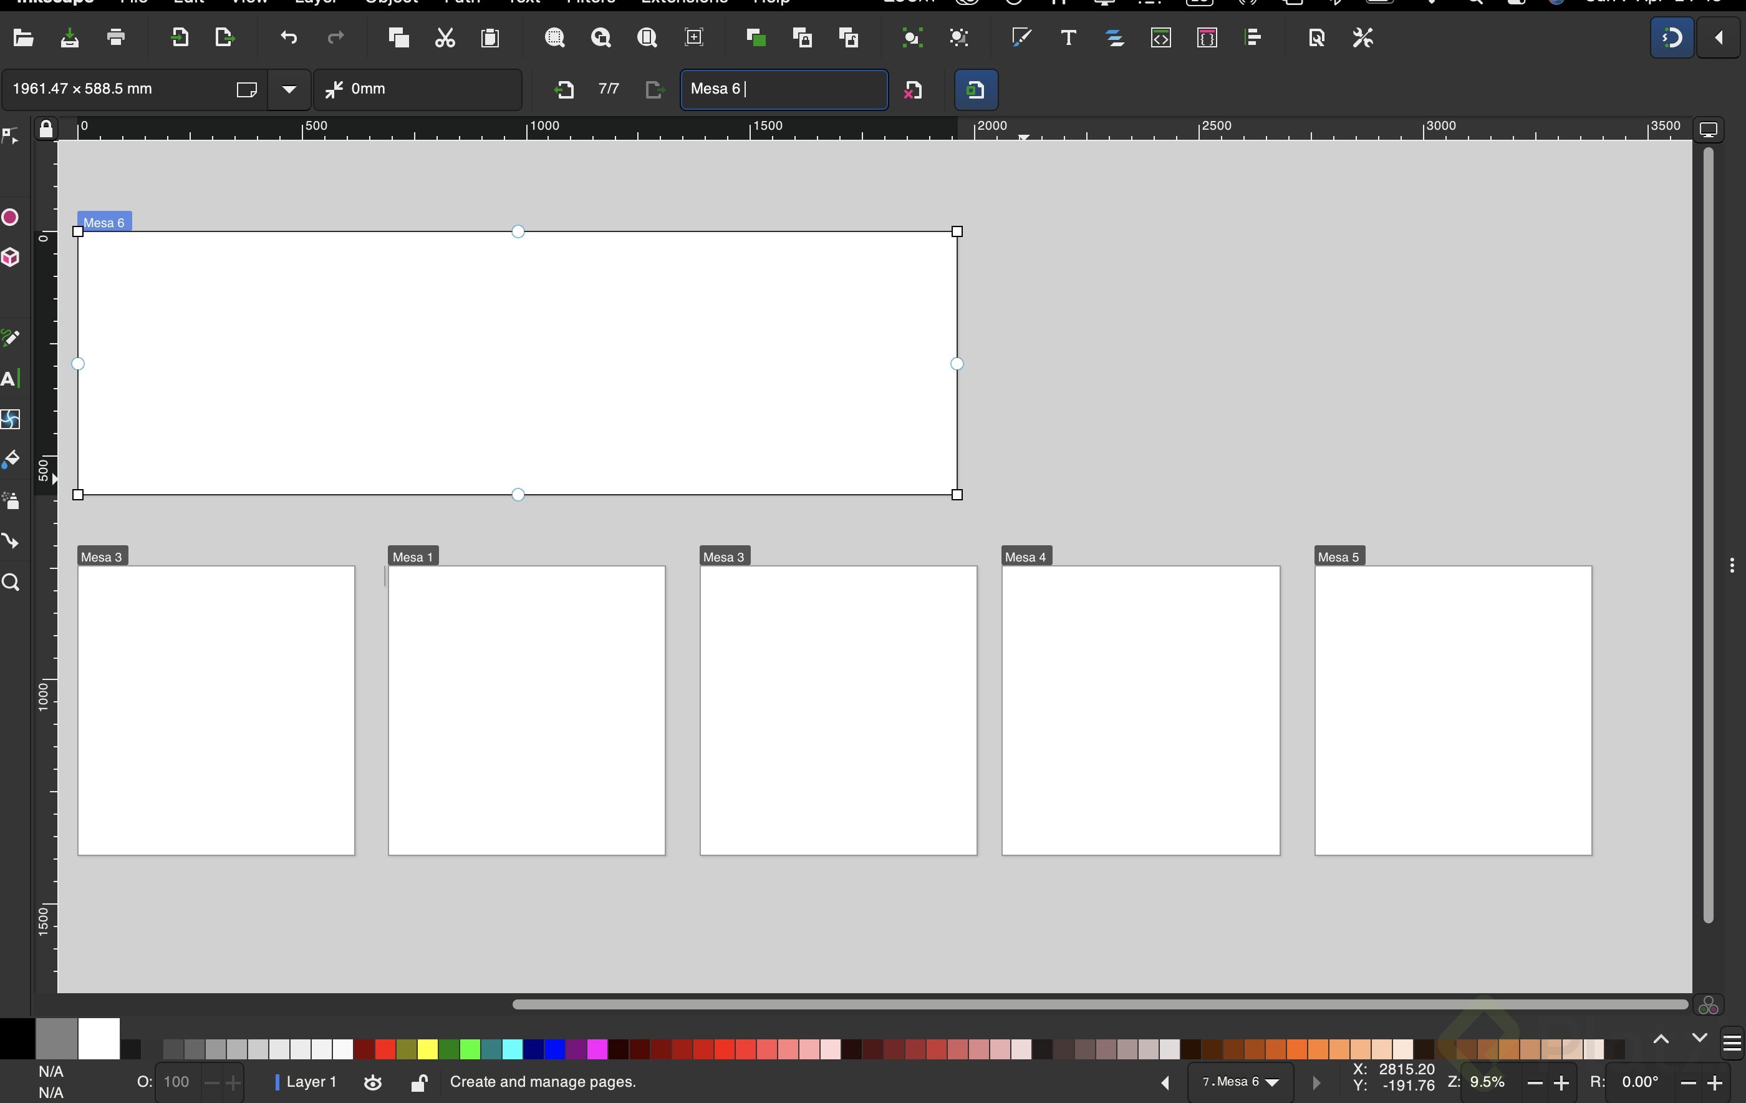Toggle Layer 1 lock icon
1746x1103 pixels.
point(419,1082)
